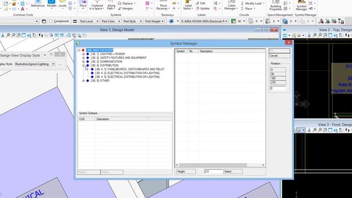
Task: Expand the LIGHTING + POWER tree node
Action: (x=84, y=54)
